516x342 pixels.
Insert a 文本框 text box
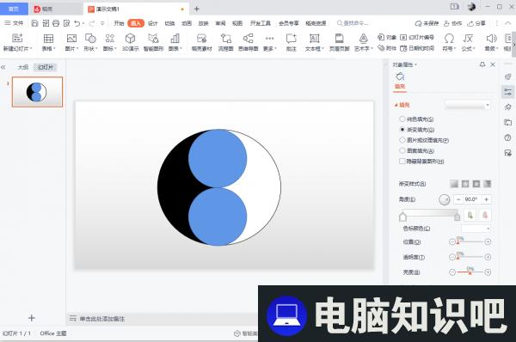314,39
